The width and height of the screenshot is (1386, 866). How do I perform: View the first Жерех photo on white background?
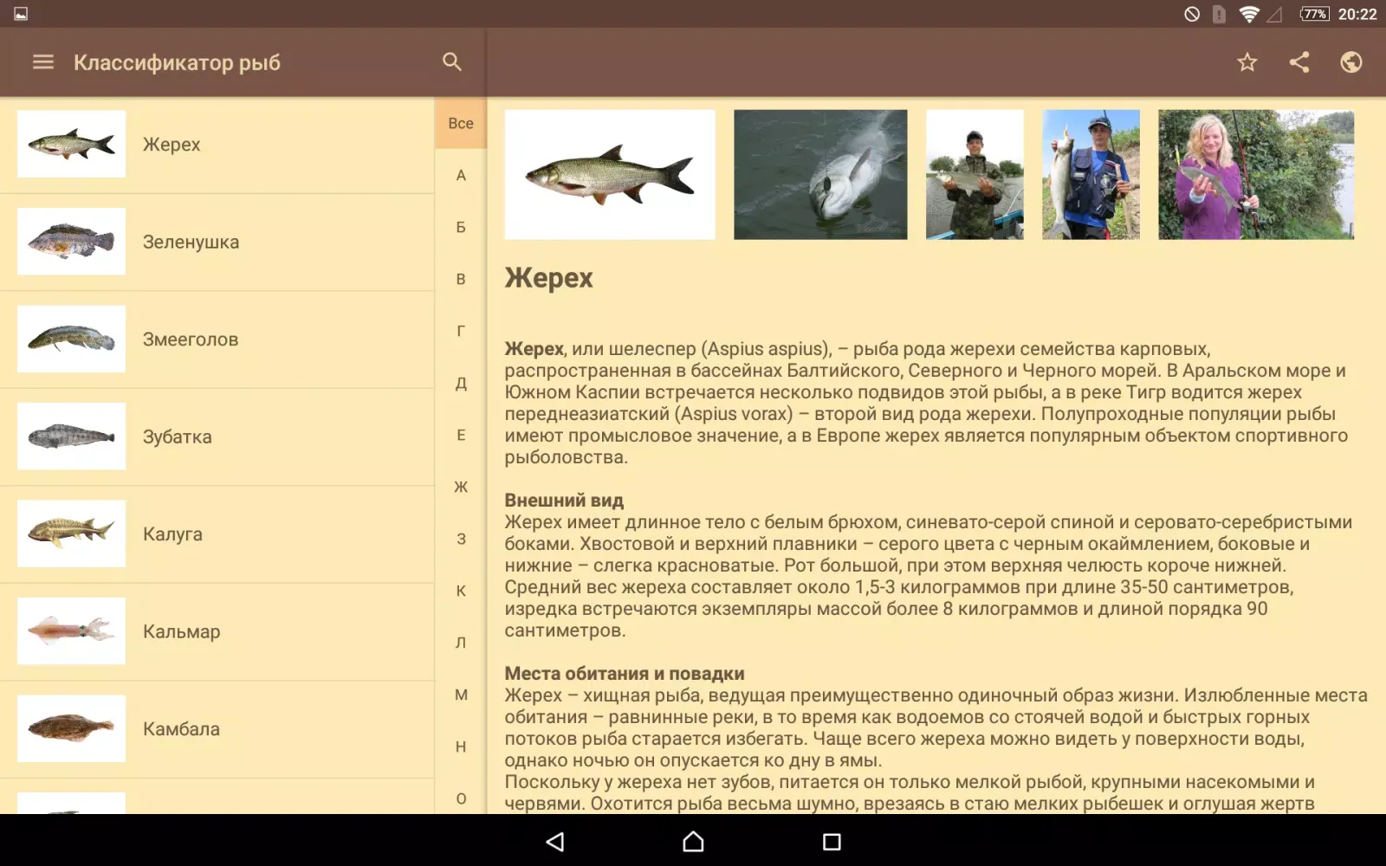(610, 174)
